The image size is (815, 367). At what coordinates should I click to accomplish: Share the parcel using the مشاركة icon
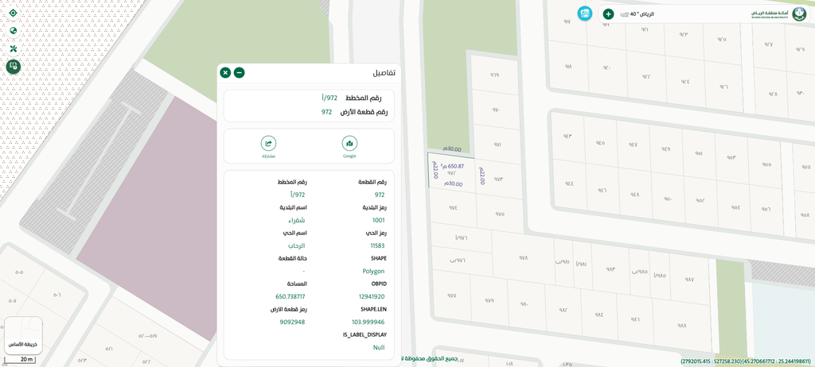268,144
